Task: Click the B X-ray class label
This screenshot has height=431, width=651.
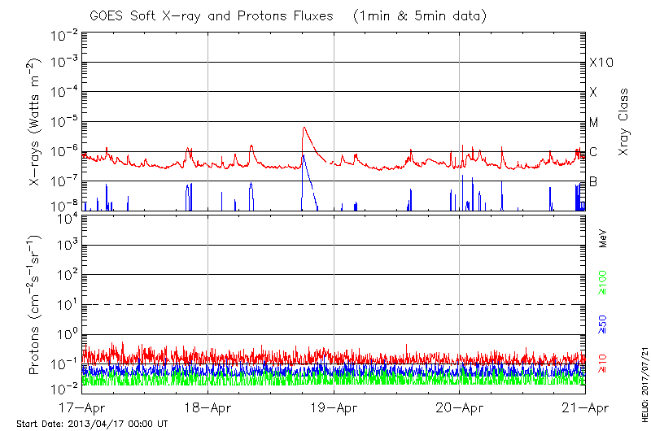Action: coord(593,181)
